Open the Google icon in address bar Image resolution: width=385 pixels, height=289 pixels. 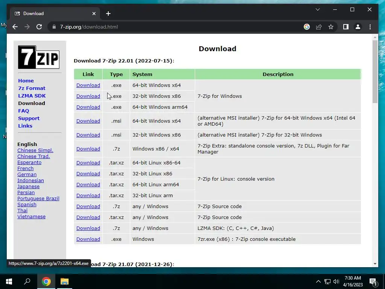[307, 27]
